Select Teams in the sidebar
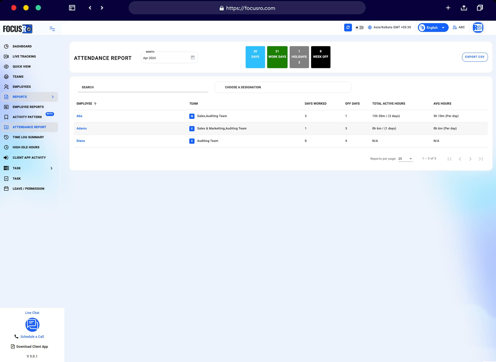Screen dimensions: 496x362 click(x=18, y=77)
